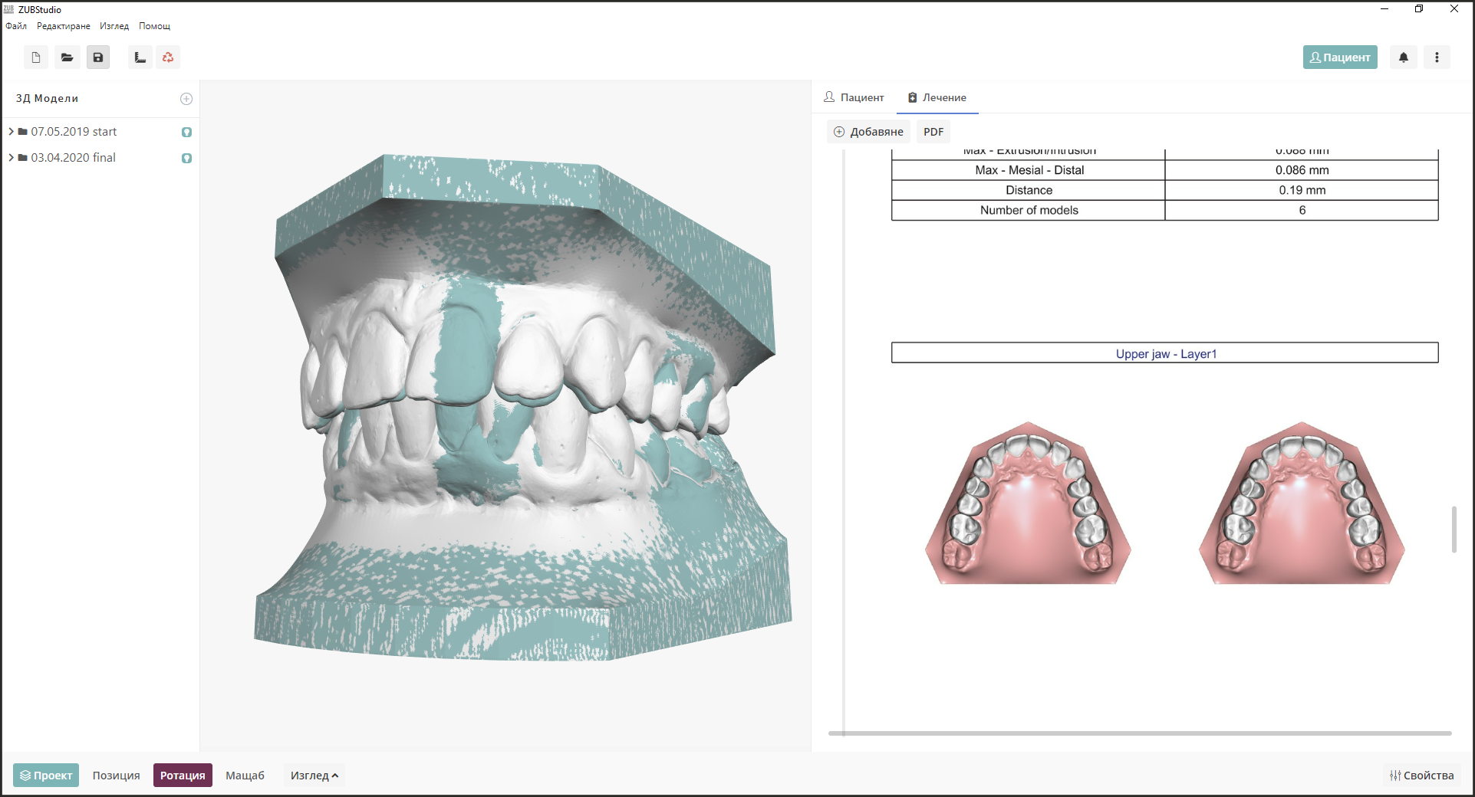Create a new file from the toolbar
The image size is (1475, 797).
point(35,57)
